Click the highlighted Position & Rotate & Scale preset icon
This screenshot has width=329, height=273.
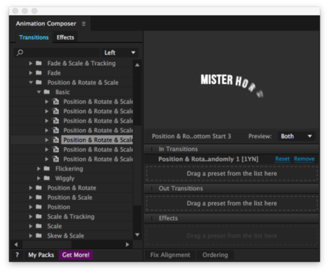(56, 140)
